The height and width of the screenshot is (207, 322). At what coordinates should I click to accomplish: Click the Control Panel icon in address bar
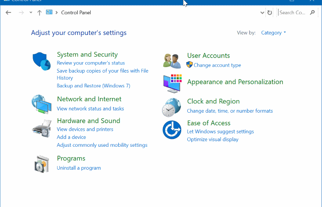[49, 12]
